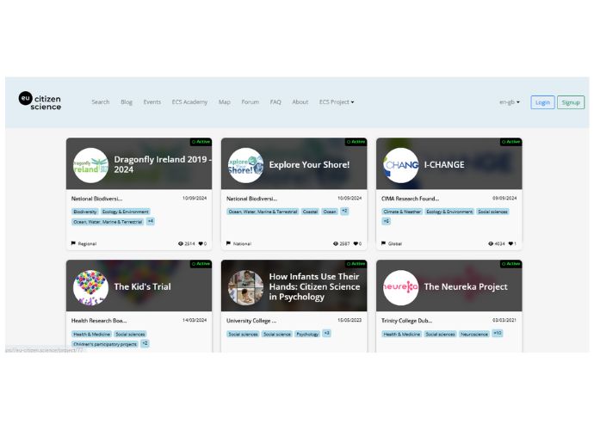Click the Dragonfly Ireland project logo

[x=90, y=165]
